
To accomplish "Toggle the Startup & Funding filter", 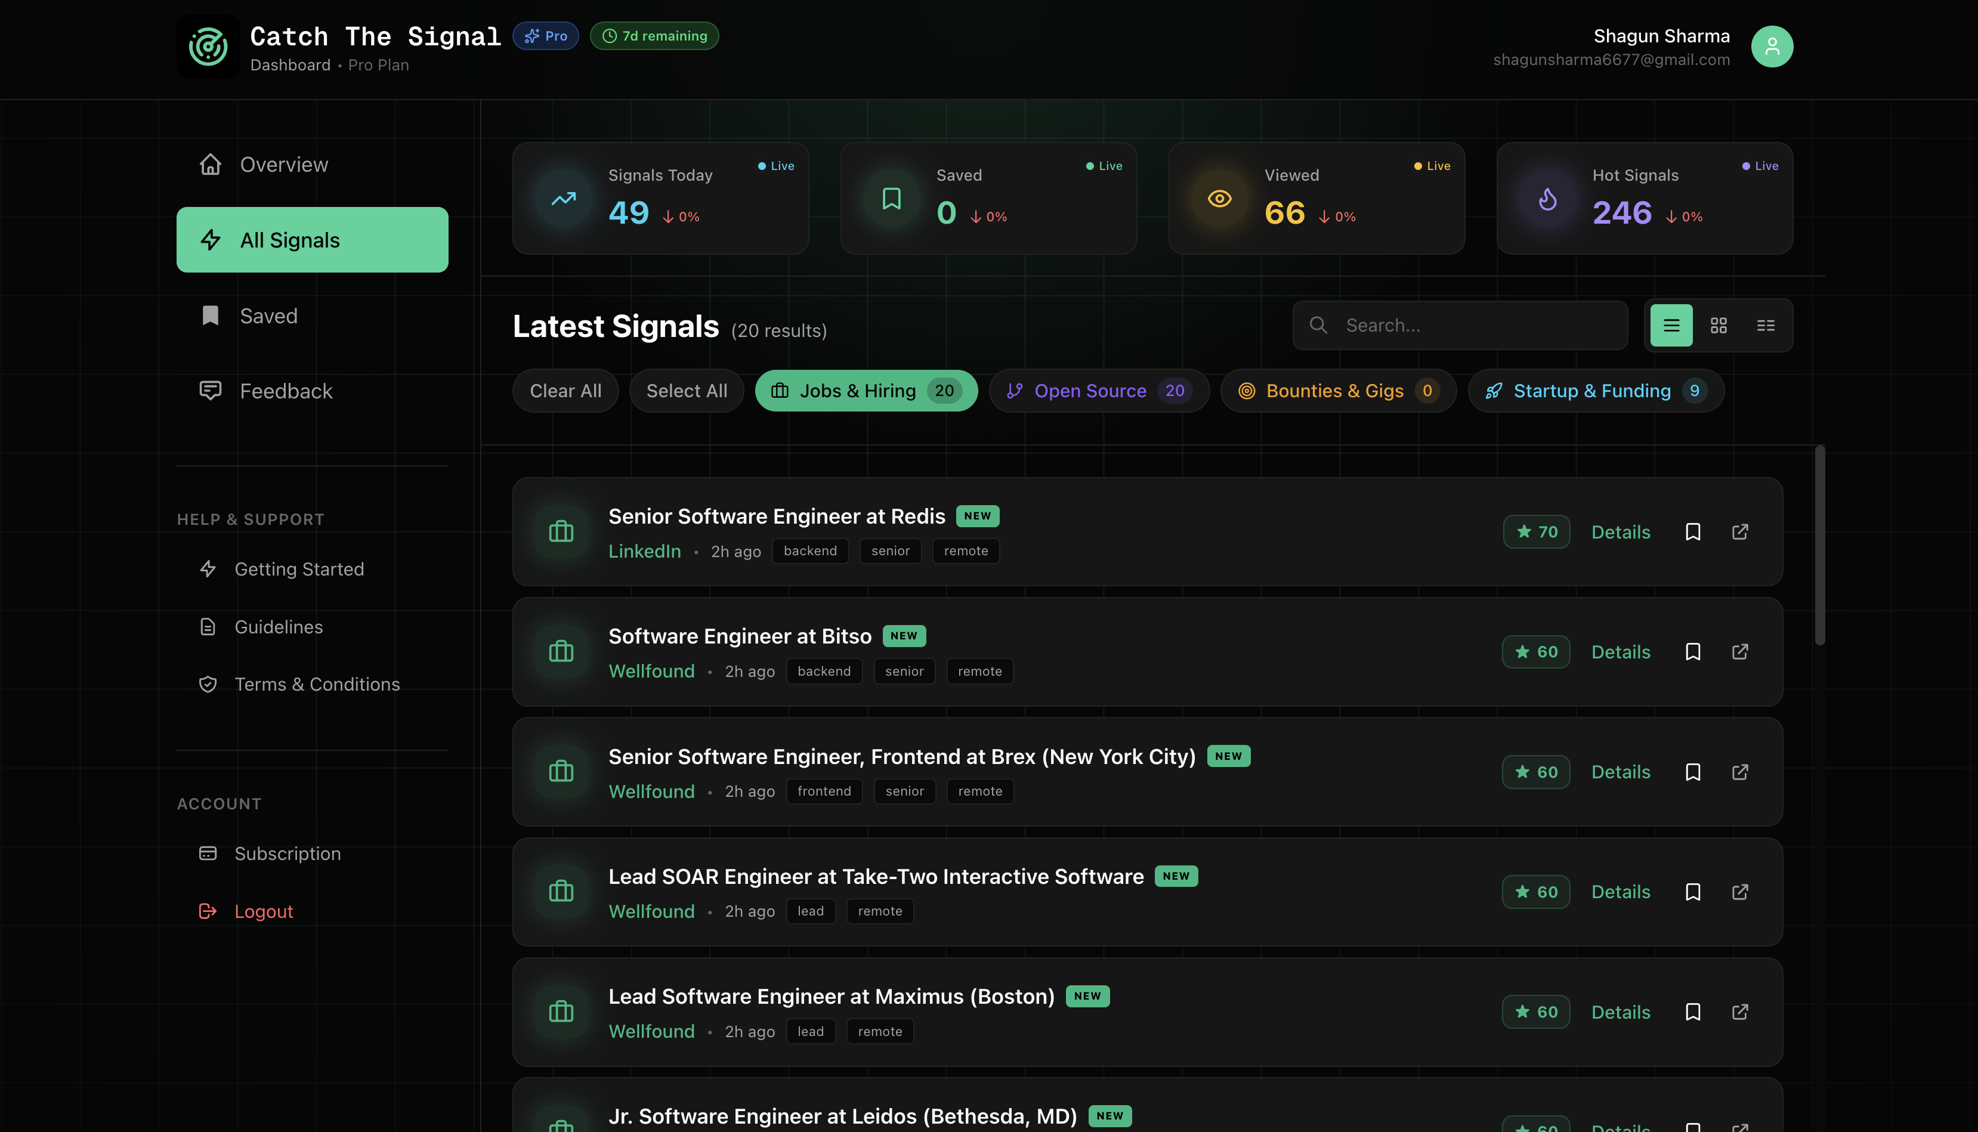I will coord(1594,390).
